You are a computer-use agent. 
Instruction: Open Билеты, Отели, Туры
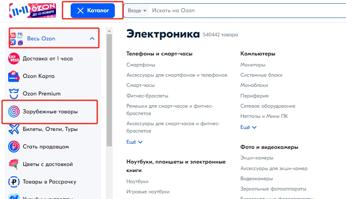tap(50, 129)
